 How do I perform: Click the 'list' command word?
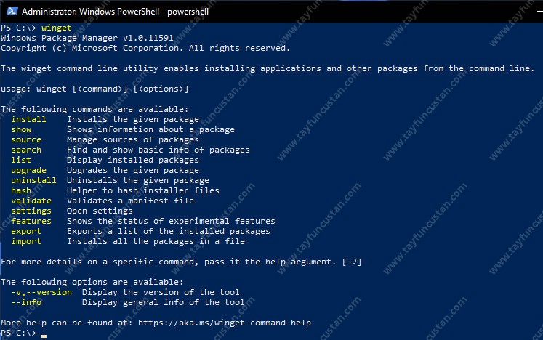click(x=21, y=160)
